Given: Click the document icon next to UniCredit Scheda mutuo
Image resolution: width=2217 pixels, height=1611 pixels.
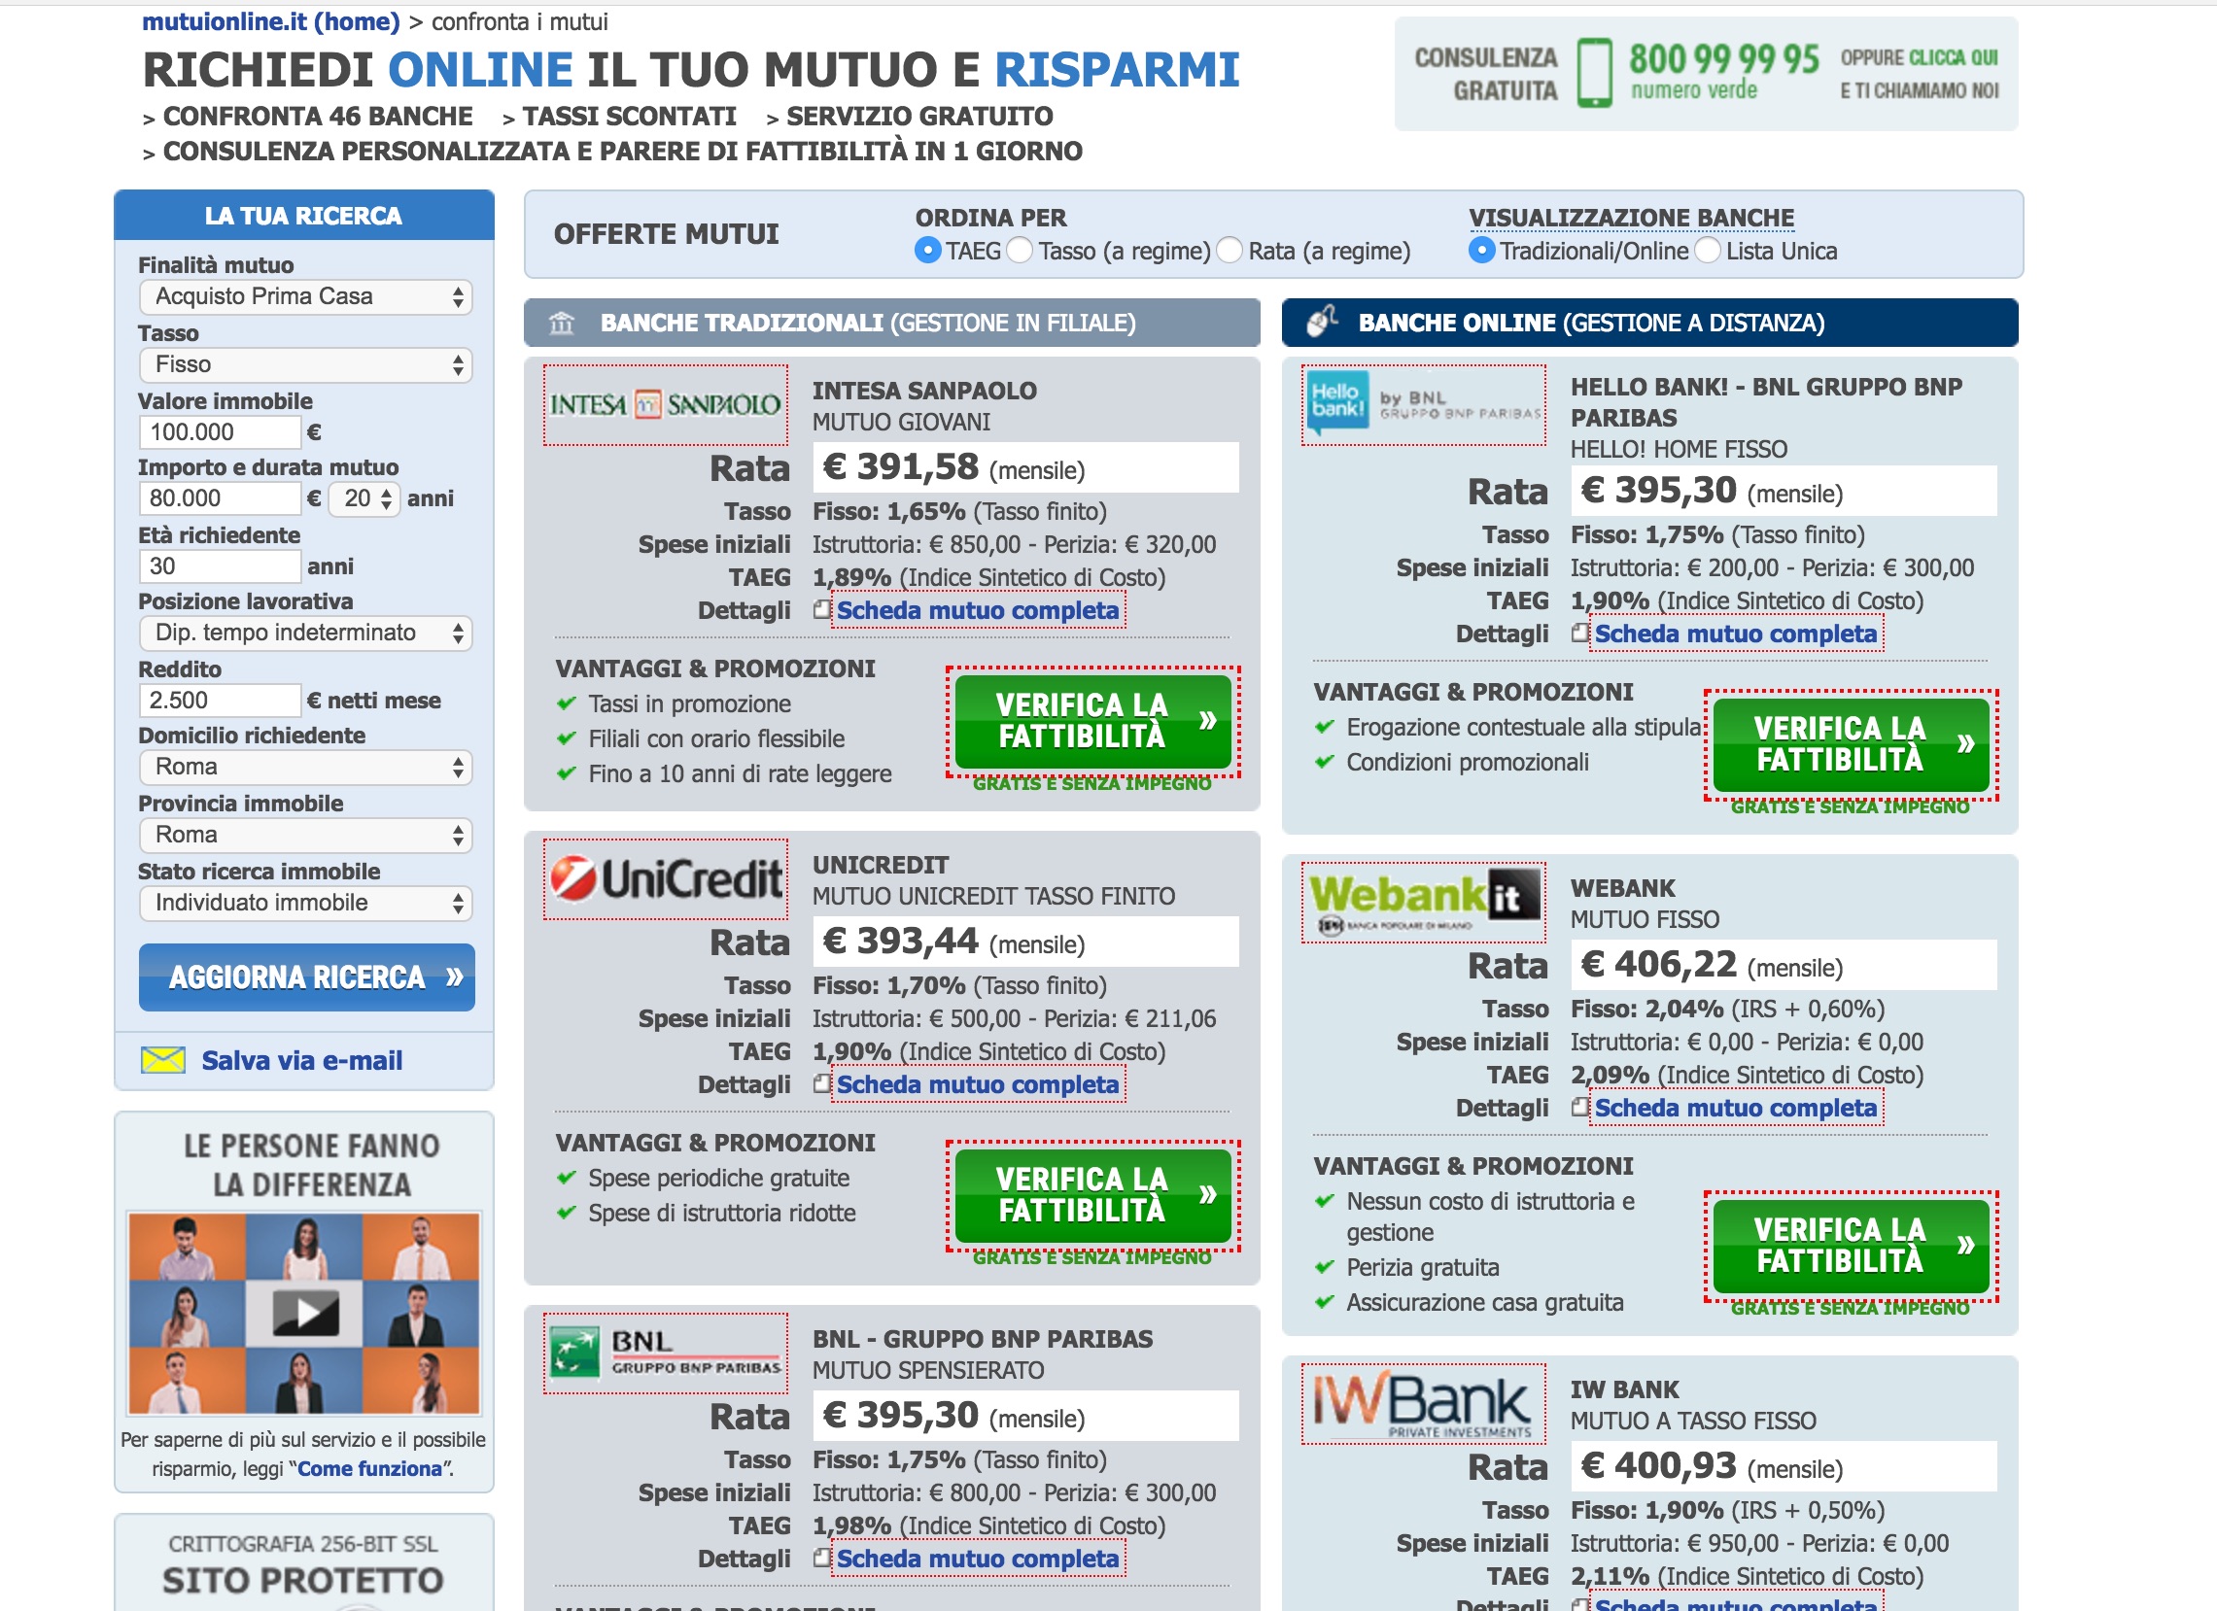Looking at the screenshot, I should click(822, 1083).
